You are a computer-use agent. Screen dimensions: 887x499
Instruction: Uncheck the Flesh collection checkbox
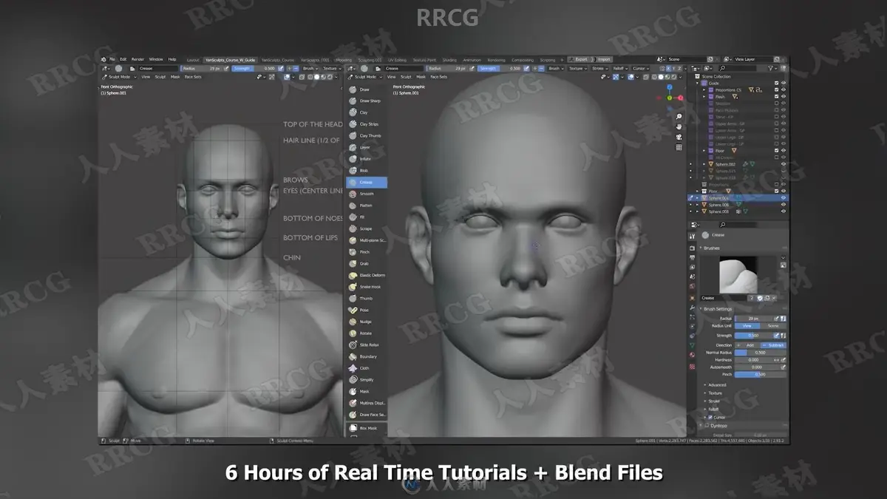point(776,97)
